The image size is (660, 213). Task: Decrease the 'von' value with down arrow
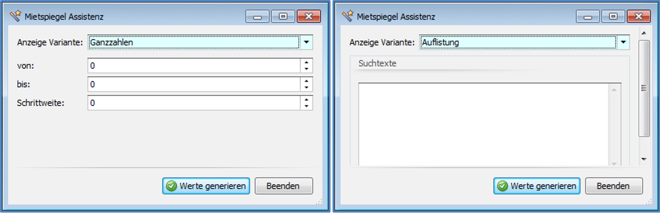306,69
